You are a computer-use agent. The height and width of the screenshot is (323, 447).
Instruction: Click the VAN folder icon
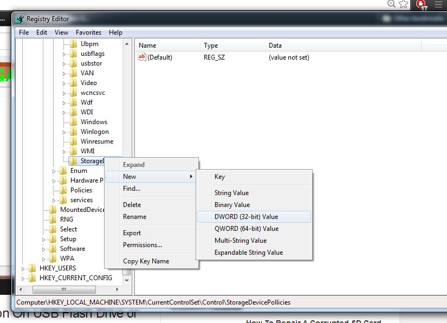point(74,73)
